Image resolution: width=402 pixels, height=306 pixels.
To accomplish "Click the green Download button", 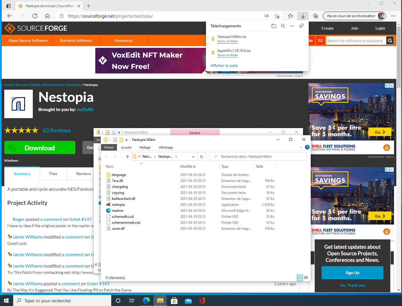I will click(x=40, y=147).
